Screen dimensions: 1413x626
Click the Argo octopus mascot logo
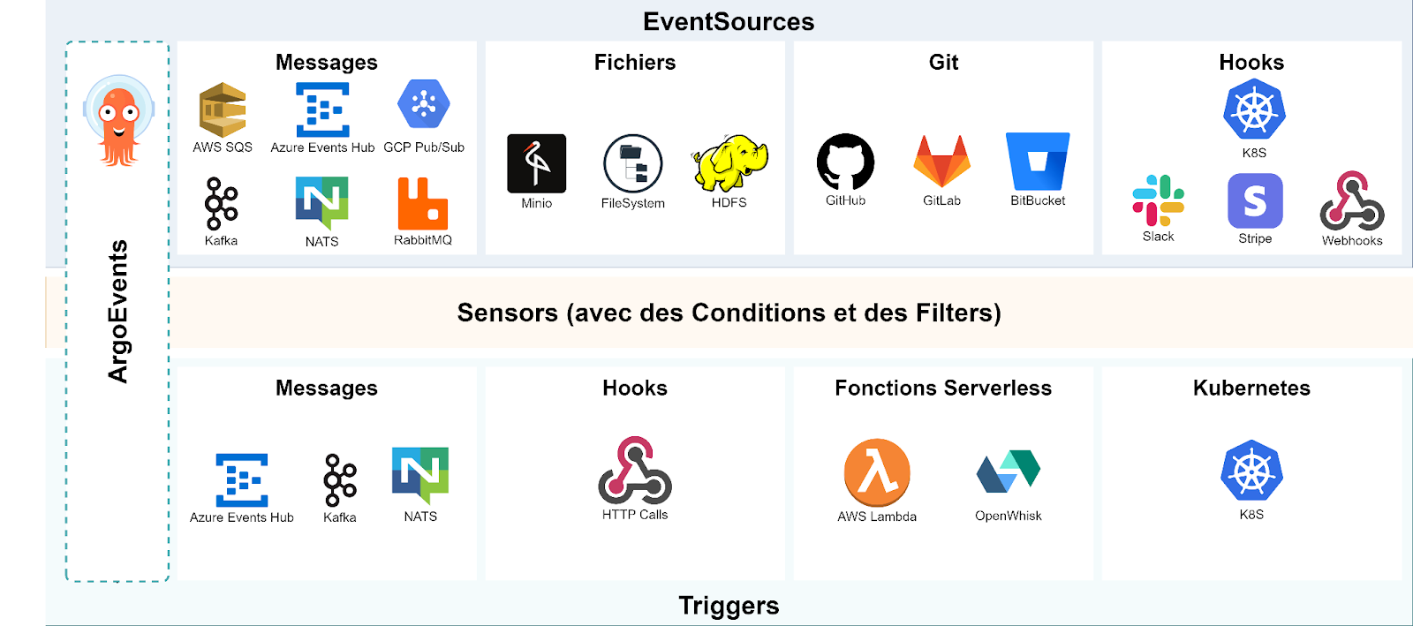tap(118, 121)
